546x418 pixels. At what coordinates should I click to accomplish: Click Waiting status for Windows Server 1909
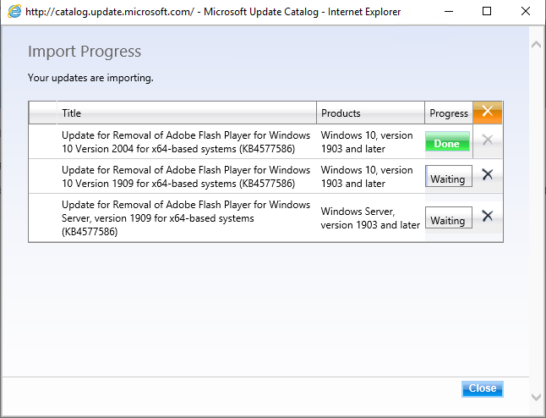pos(449,217)
